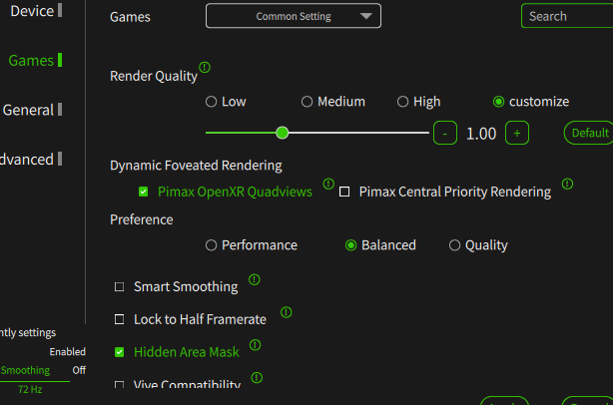The width and height of the screenshot is (613, 405).
Task: Select the Performance preference option
Action: (211, 245)
